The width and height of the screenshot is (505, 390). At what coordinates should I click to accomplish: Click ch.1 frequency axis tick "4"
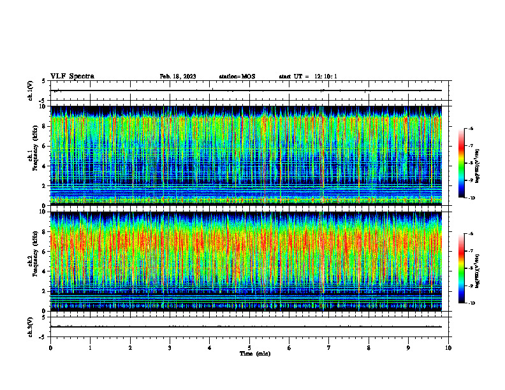click(43, 166)
